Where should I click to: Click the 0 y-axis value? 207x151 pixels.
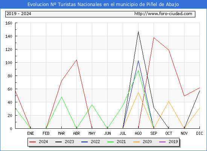11,129
